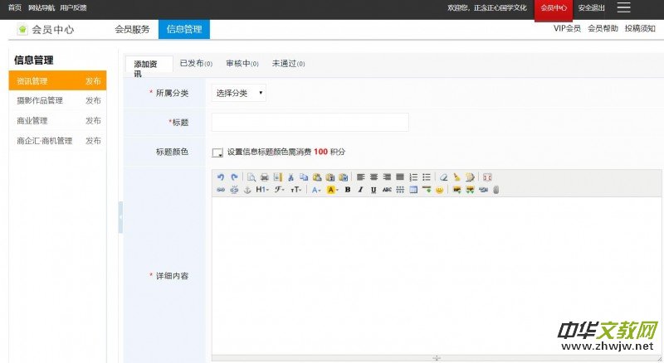This screenshot has height=363, width=664.
Task: Open the hamburger menu in top bar
Action: pyautogui.click(x=623, y=7)
